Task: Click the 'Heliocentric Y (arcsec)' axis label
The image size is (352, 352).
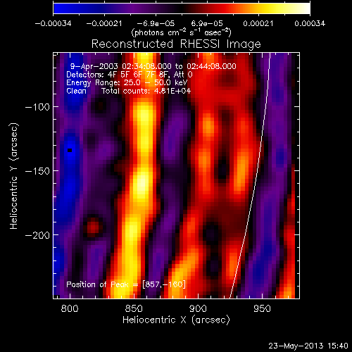Action: pos(14,176)
